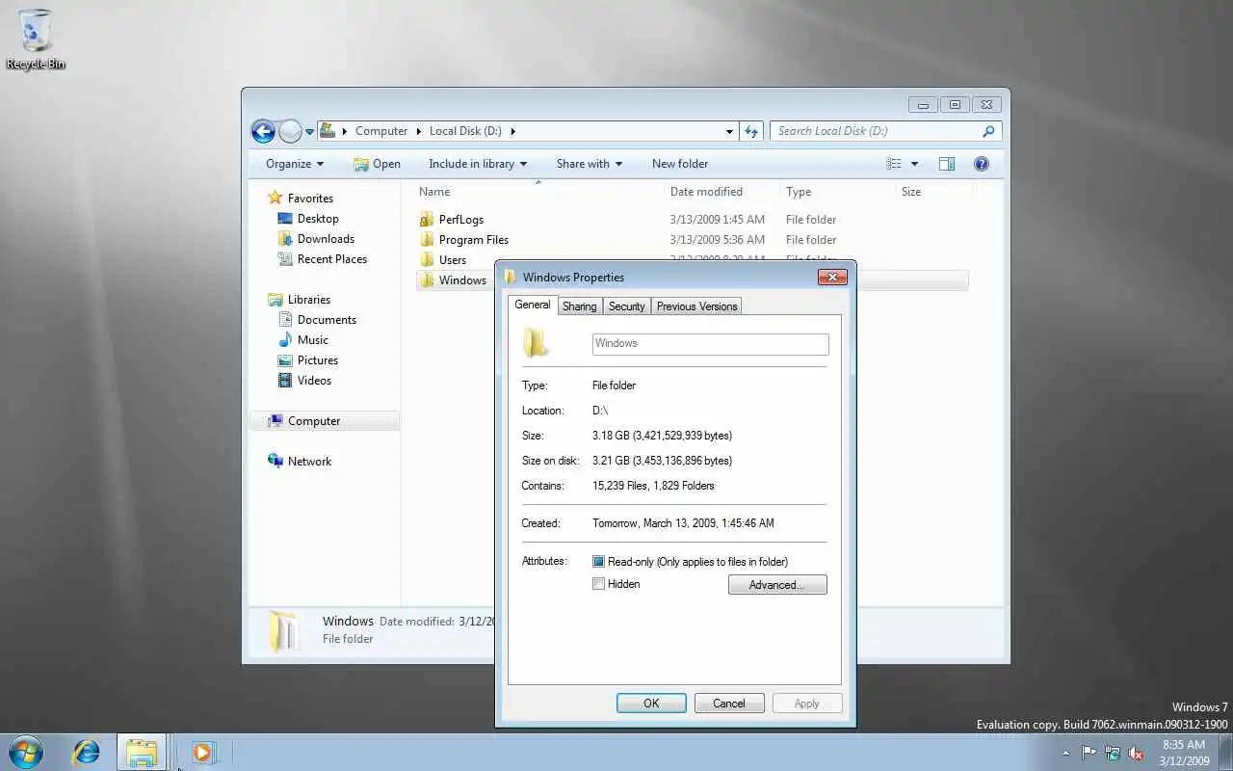Open recent pages dropdown beside Forward
1233x771 pixels.
coord(310,132)
